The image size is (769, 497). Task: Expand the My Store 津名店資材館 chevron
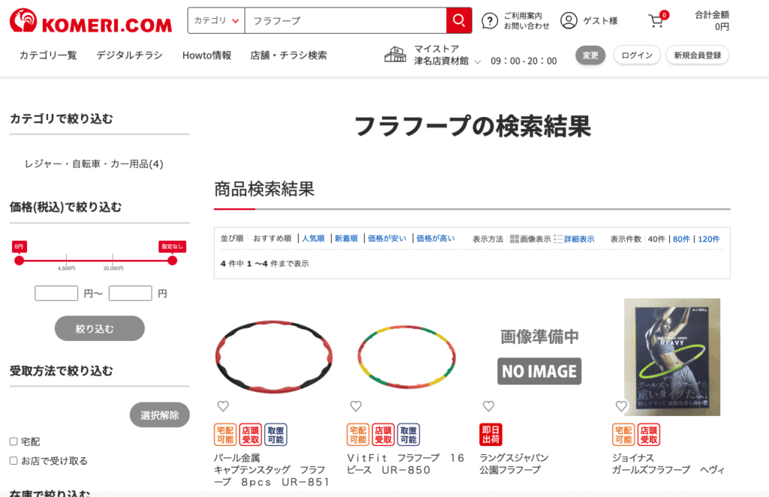point(478,62)
